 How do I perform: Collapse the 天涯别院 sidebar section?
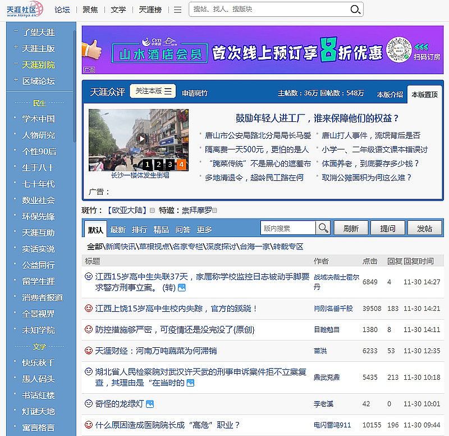pos(16,63)
